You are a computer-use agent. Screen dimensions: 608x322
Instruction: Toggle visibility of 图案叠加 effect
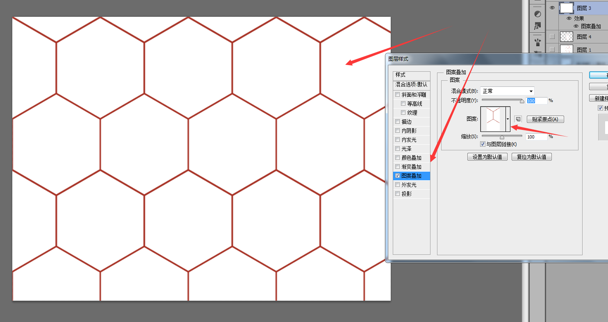[x=576, y=26]
